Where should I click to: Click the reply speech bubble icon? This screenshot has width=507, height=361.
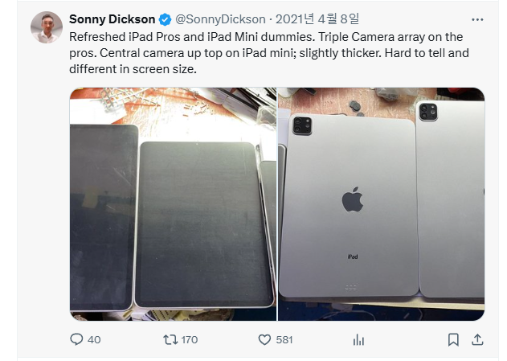point(76,339)
